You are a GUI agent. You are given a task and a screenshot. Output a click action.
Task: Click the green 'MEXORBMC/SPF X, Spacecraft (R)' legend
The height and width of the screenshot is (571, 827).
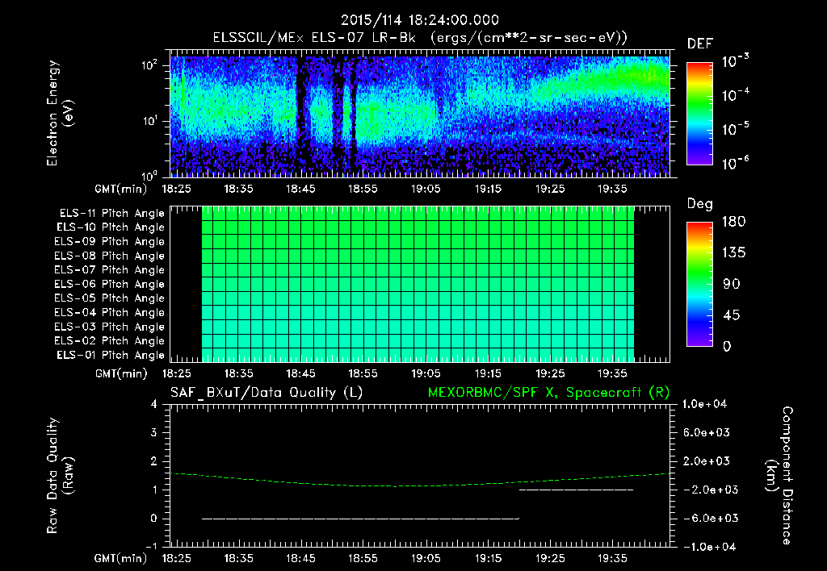[x=548, y=393]
